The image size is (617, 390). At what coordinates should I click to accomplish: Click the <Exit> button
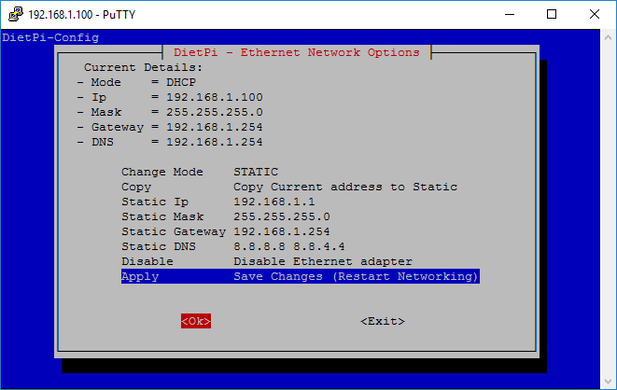tap(383, 321)
